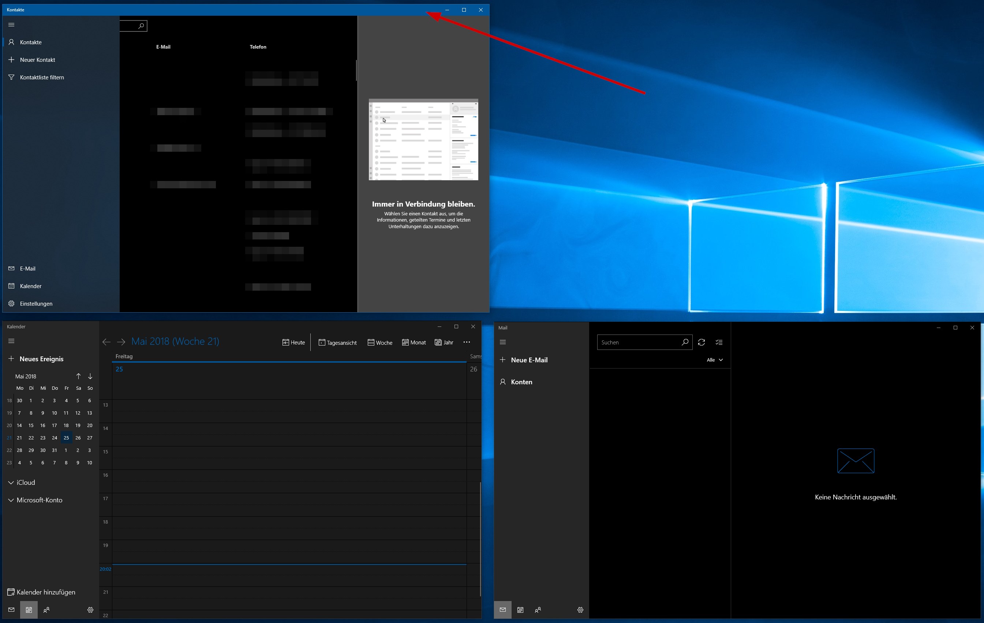Select day 18 in mini calendar
This screenshot has height=623, width=984.
tap(66, 425)
